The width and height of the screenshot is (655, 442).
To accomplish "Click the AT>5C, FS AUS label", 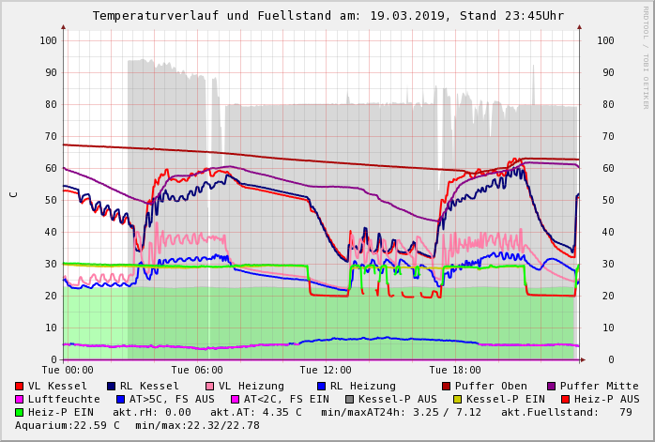I will (172, 400).
